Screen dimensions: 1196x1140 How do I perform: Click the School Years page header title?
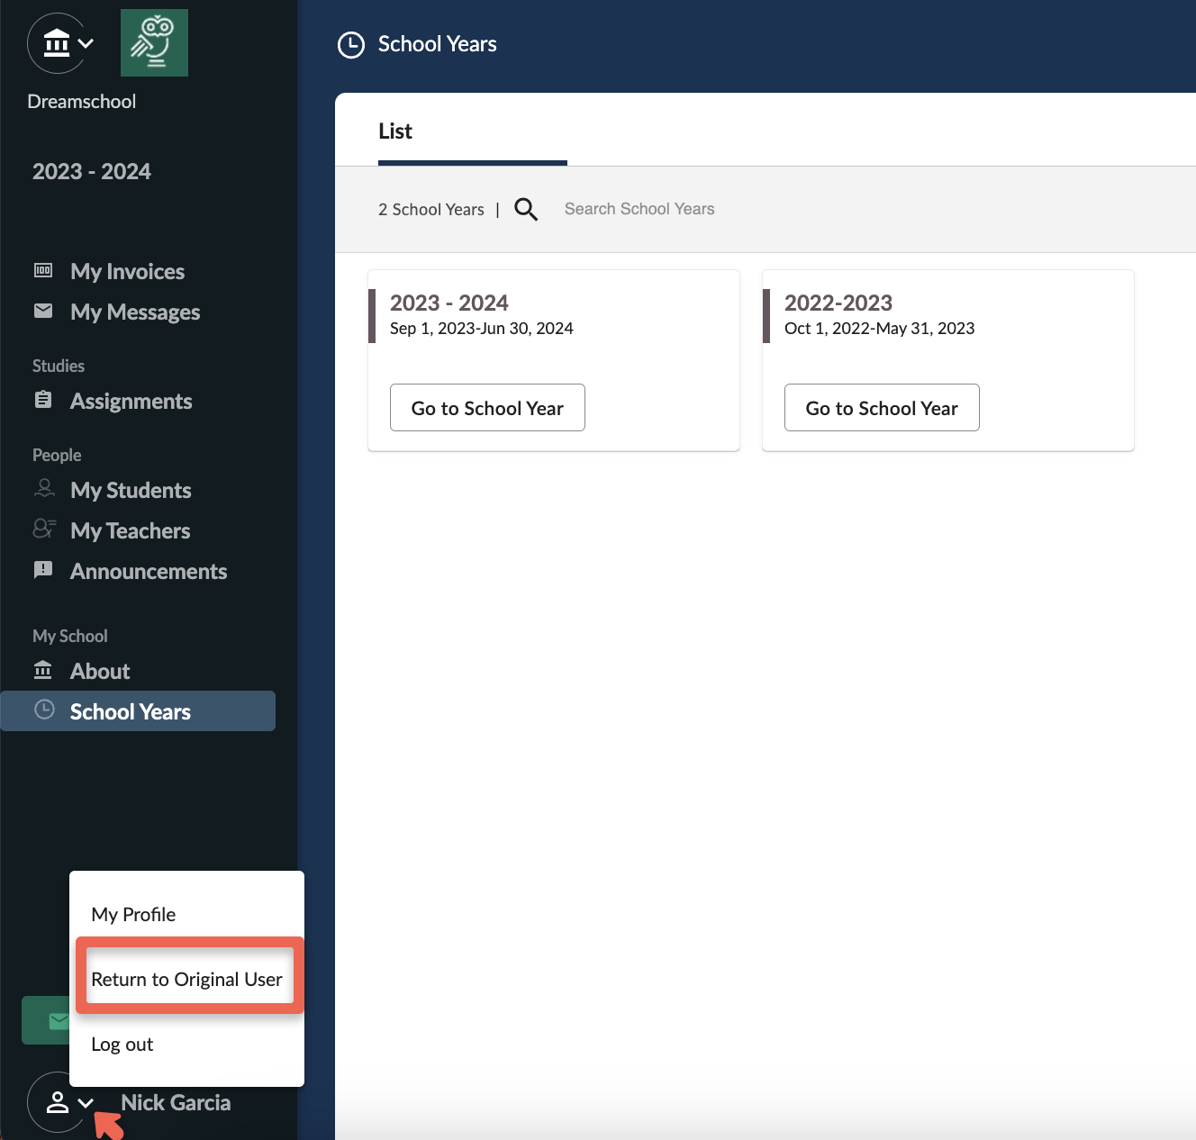point(438,44)
